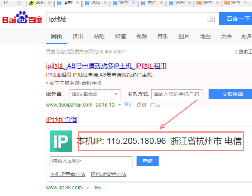Open the 更多 categories menu

246,36
